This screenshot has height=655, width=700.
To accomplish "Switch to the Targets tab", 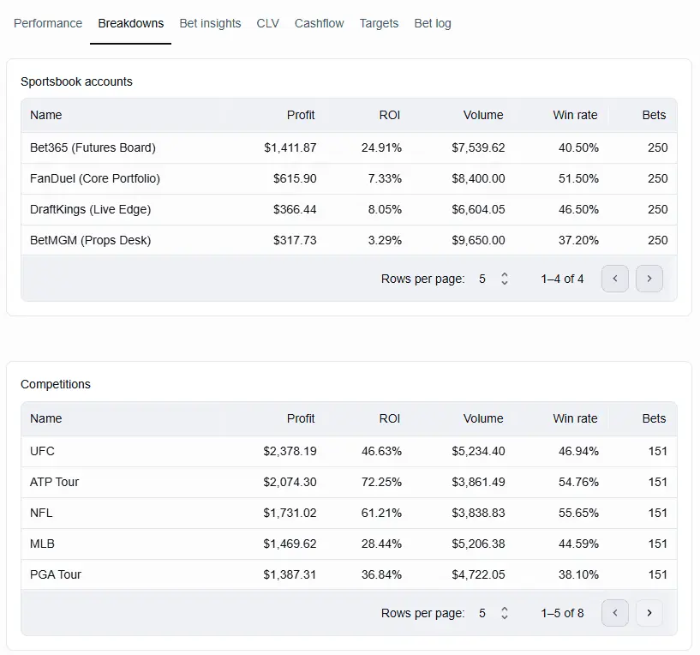I will (379, 23).
